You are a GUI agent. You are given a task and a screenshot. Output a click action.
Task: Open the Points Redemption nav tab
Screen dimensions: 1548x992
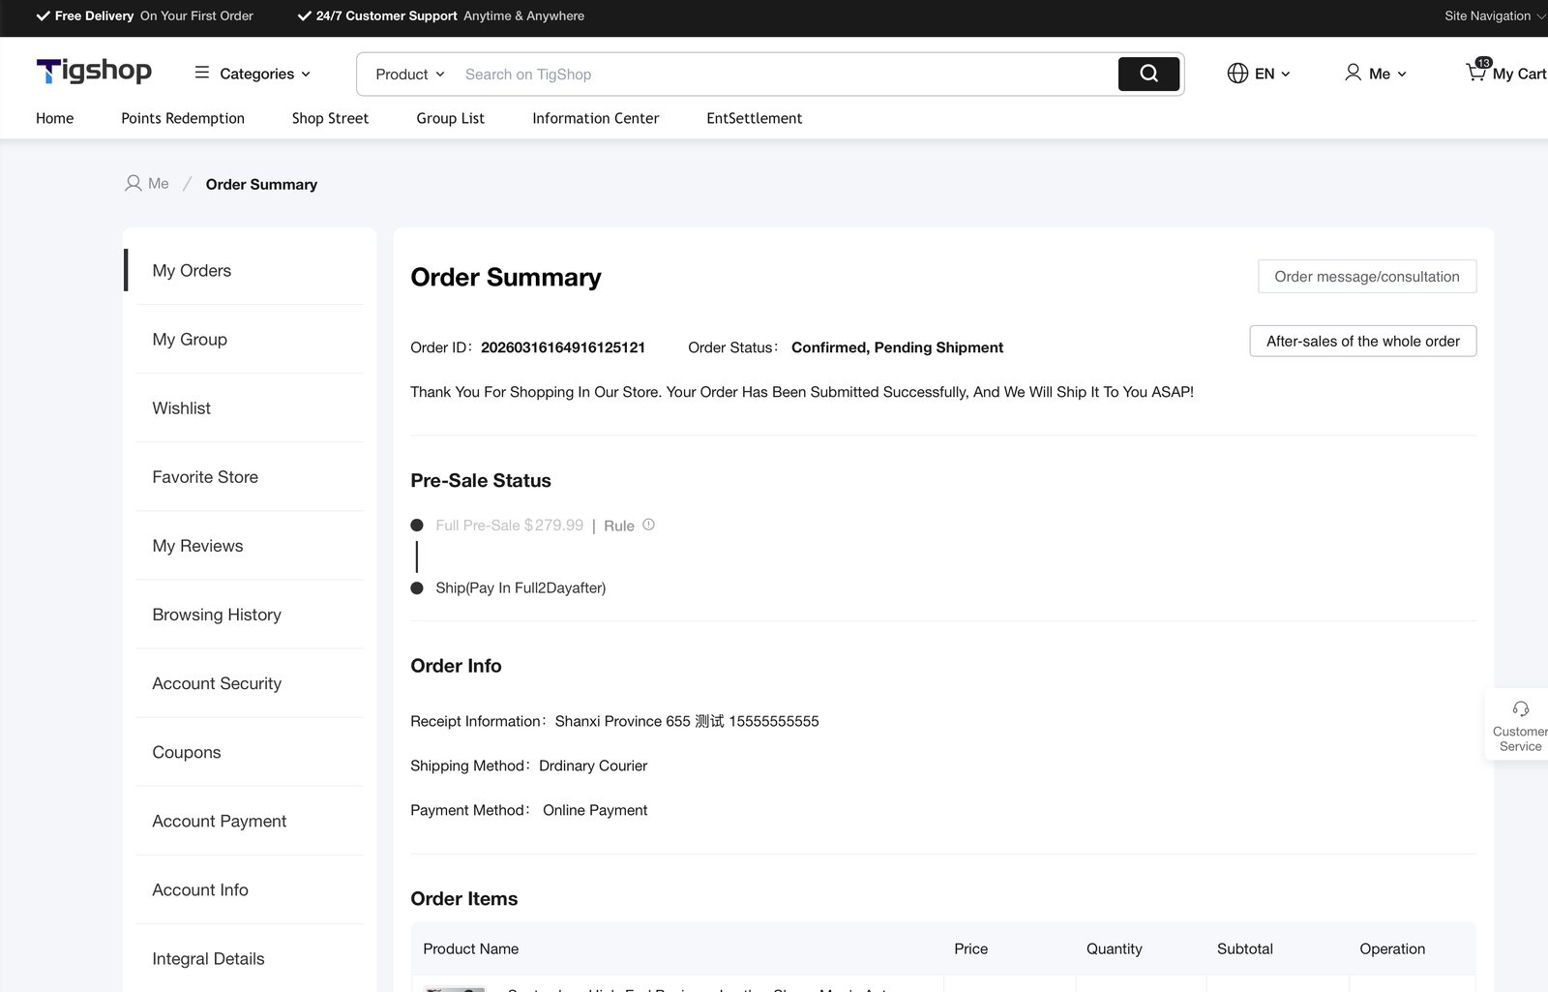(x=183, y=118)
